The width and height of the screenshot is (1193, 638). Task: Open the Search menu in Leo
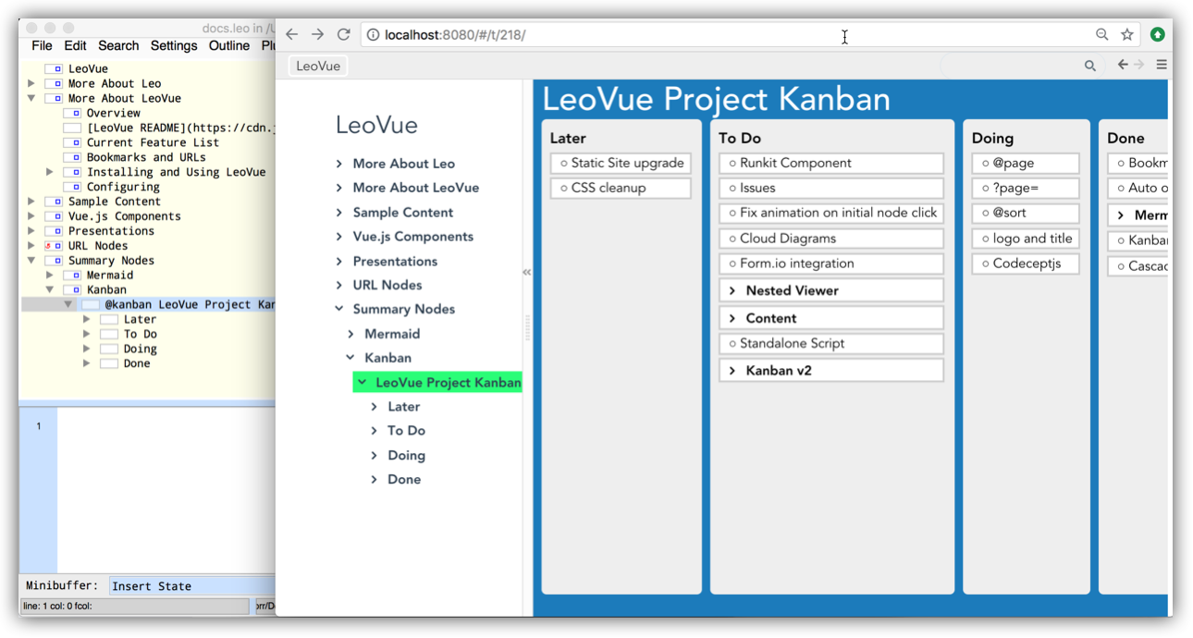pyautogui.click(x=118, y=45)
